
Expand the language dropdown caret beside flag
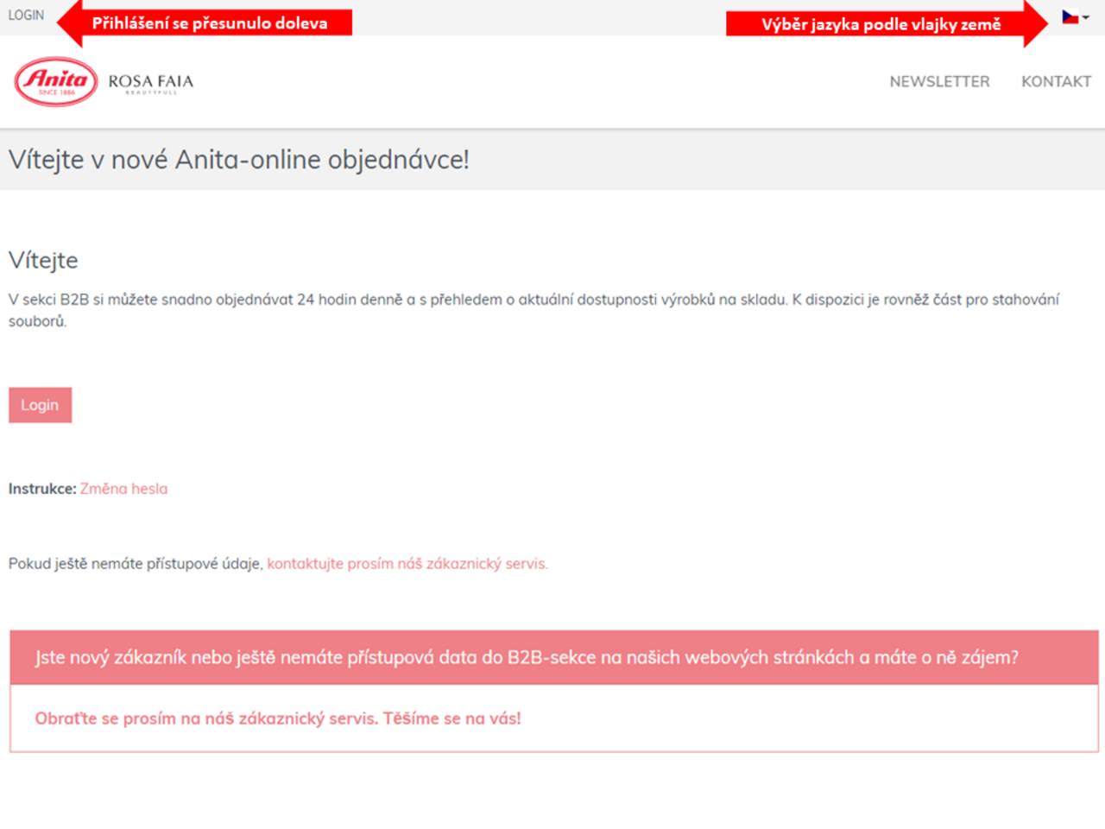click(1086, 17)
